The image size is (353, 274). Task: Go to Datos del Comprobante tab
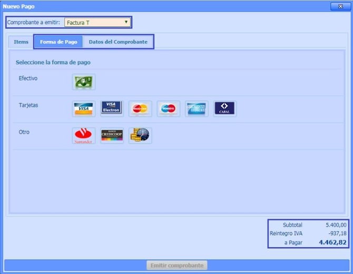tap(118, 42)
